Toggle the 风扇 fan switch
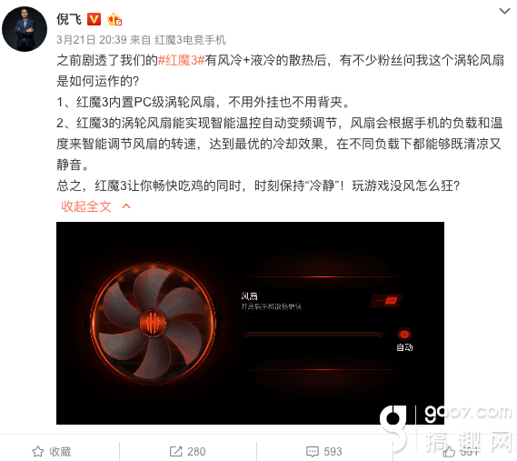This screenshot has width=517, height=461. (x=386, y=300)
